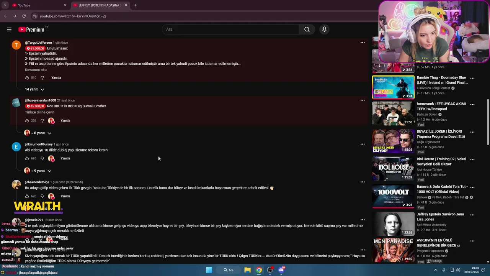
Task: Like TurgutJefferson's comment
Action: click(x=27, y=78)
